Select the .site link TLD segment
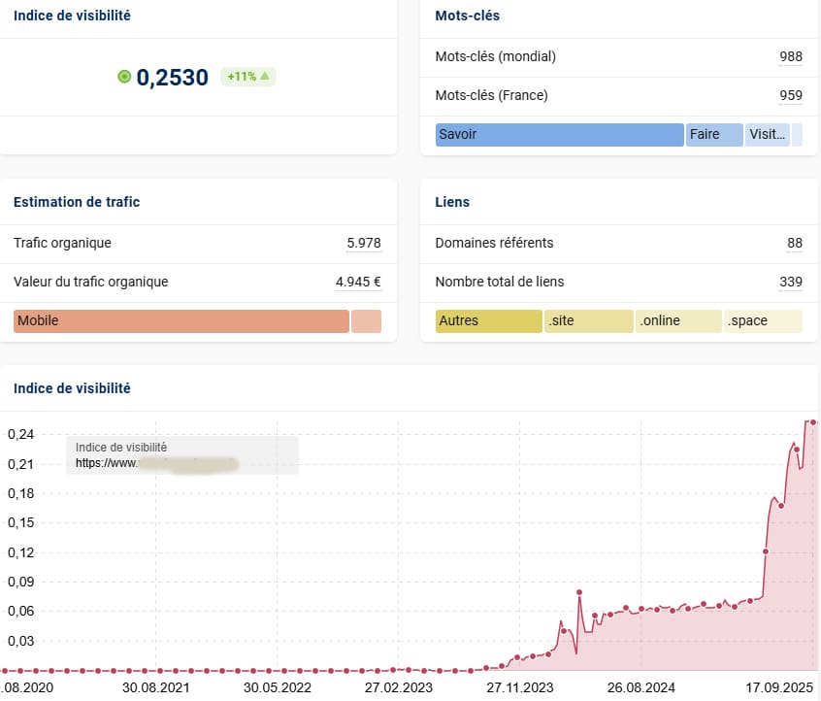This screenshot has width=821, height=701. point(588,321)
